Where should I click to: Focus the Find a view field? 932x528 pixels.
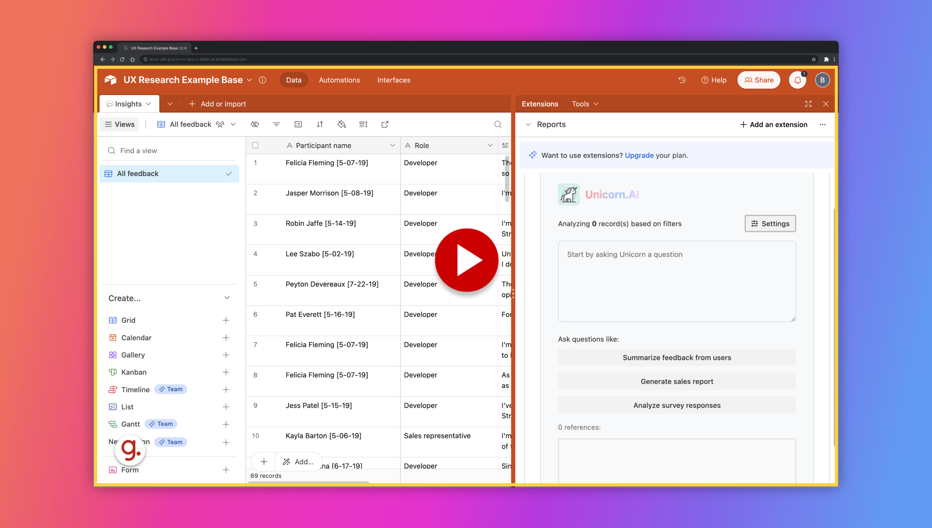tap(169, 150)
